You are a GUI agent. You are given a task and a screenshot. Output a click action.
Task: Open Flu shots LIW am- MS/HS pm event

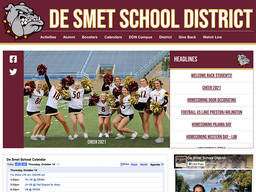(28, 175)
